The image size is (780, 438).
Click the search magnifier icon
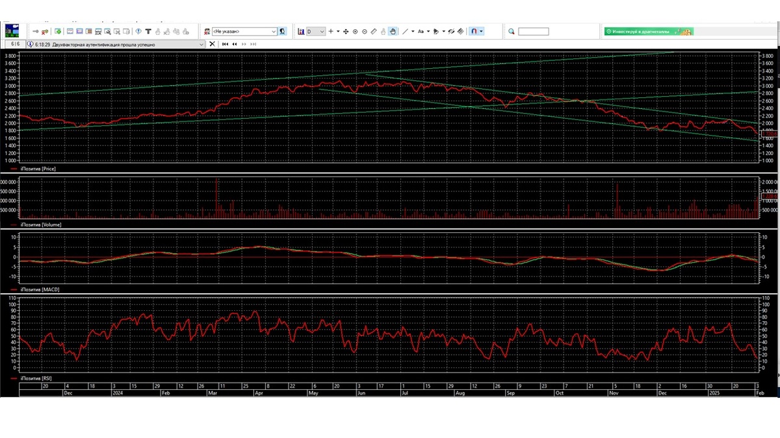click(x=512, y=31)
